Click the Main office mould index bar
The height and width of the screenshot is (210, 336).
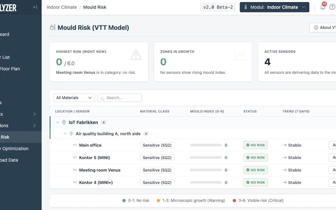point(206,145)
